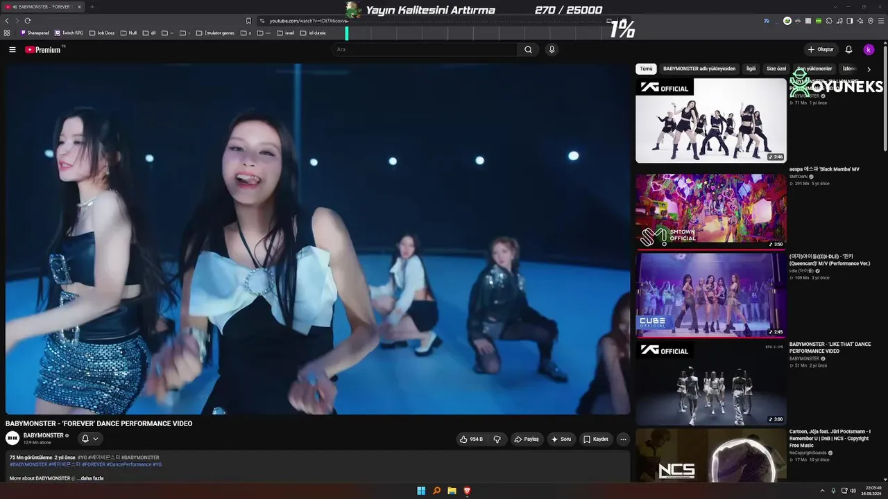Viewport: 888px width, 499px height.
Task: Switch to the BABYMONSTER browser tab
Action: pyautogui.click(x=42, y=7)
